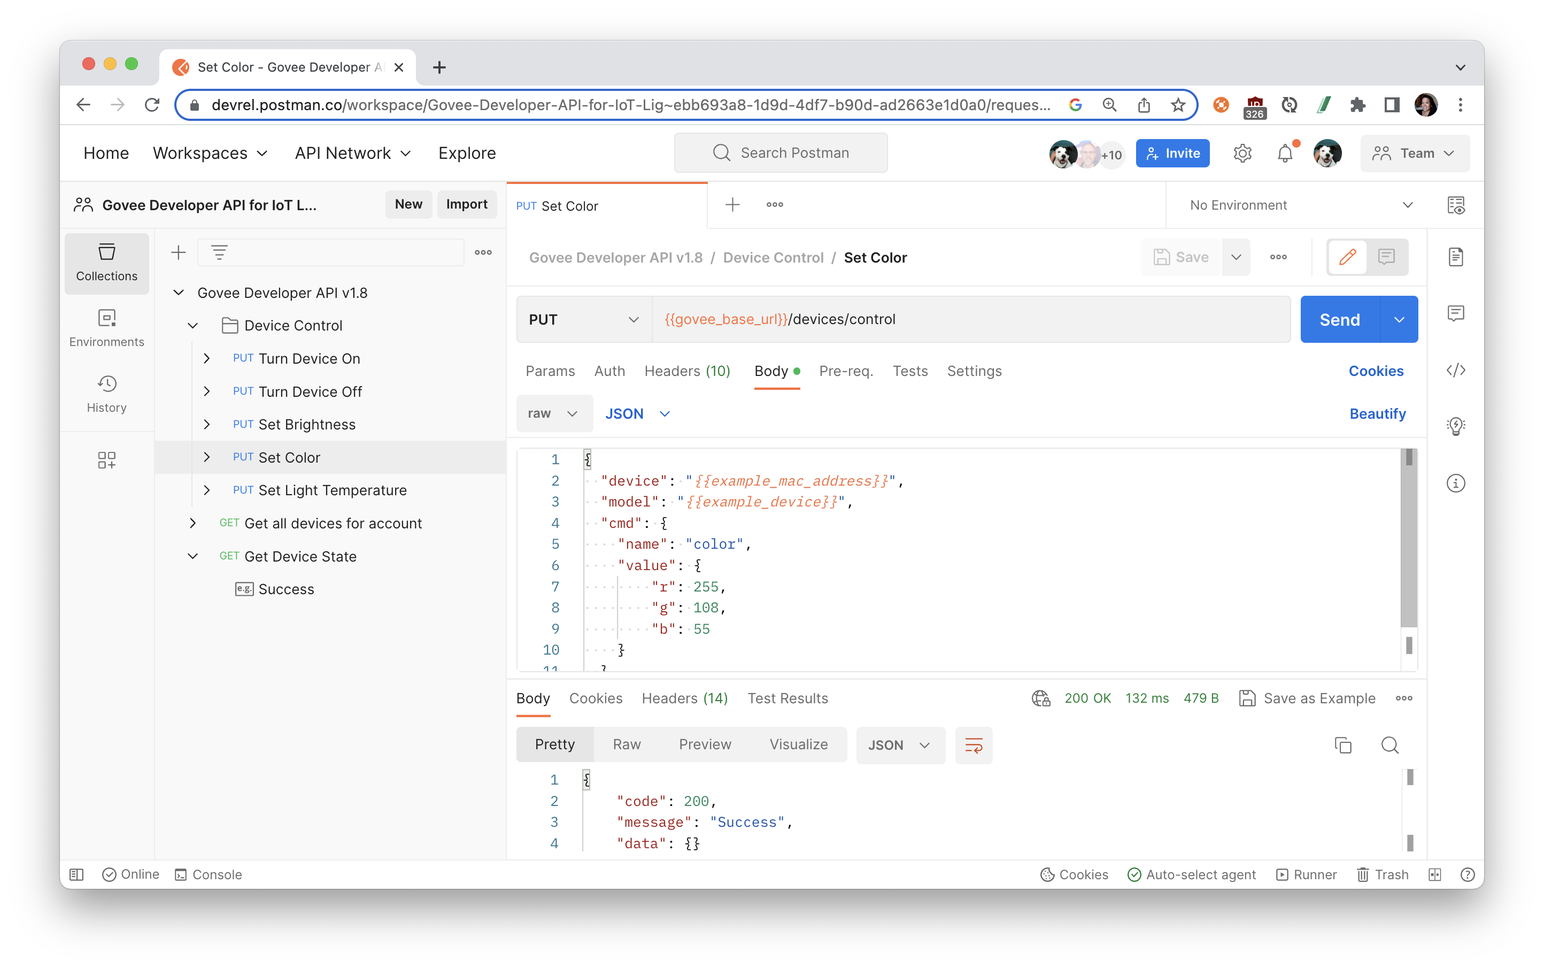Click the Beautify JSON button
The height and width of the screenshot is (968, 1544).
[1378, 414]
